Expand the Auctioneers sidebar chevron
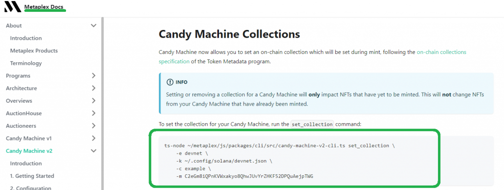Viewport: 504px width, 190px height. coord(94,126)
